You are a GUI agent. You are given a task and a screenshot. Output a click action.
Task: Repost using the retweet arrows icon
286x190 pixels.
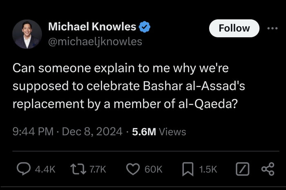[78, 169]
